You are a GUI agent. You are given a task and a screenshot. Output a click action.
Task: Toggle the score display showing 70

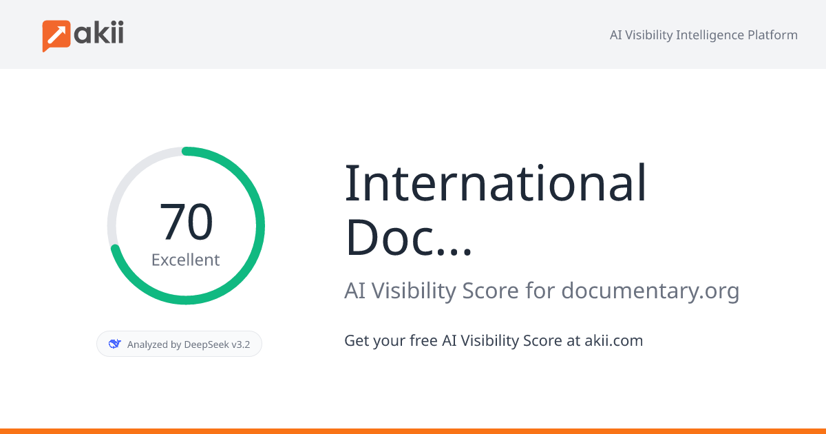tap(186, 219)
